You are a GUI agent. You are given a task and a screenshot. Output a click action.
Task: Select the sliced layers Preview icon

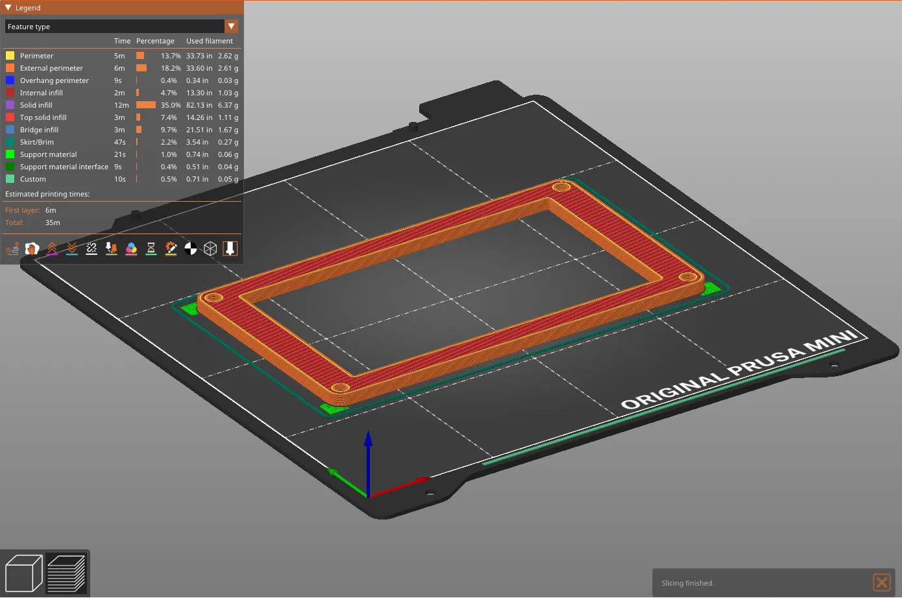click(66, 573)
